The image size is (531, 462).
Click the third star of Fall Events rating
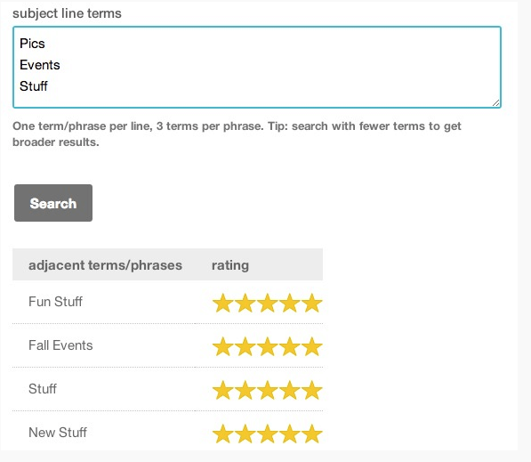coord(267,346)
